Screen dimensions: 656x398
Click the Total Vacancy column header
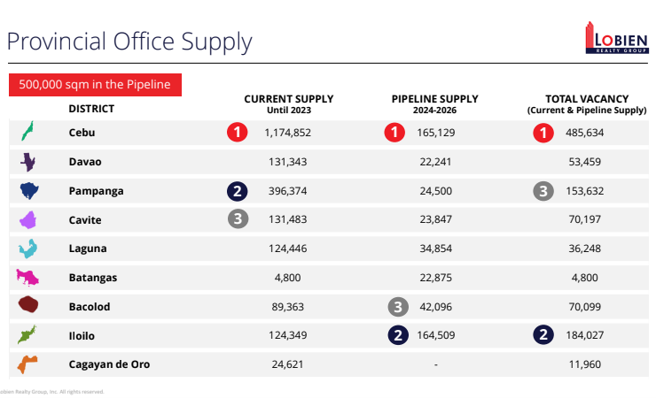tap(585, 103)
